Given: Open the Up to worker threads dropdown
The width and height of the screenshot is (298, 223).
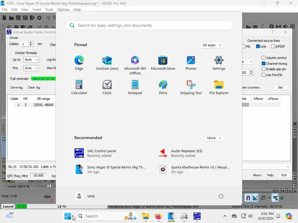Looking at the screenshot, I should tap(31, 60).
